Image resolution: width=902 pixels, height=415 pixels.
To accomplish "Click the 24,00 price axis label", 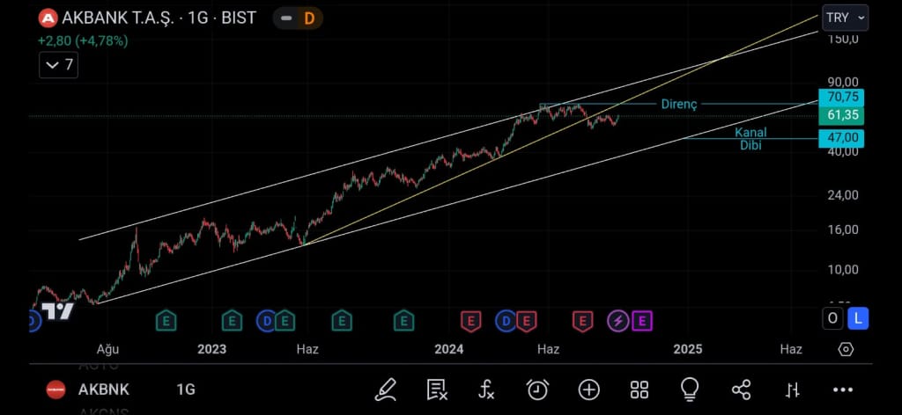I will pos(844,194).
